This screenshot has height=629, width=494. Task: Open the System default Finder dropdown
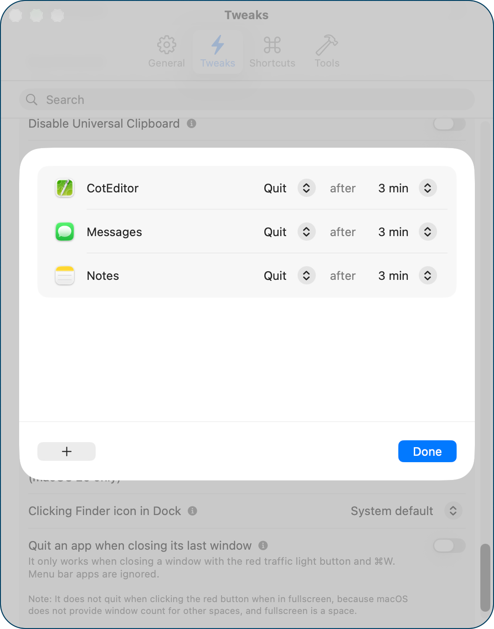pos(453,511)
